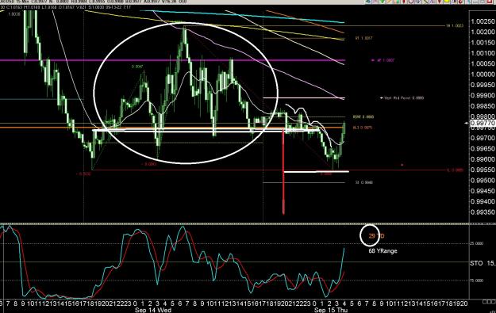The height and width of the screenshot is (313, 496).
Task: Select the 1.00200 price axis label
Action: pyautogui.click(x=483, y=32)
